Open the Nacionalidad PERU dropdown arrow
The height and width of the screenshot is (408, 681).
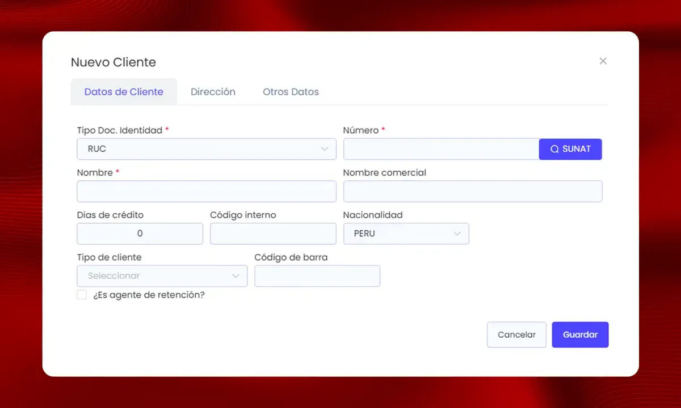click(x=457, y=233)
